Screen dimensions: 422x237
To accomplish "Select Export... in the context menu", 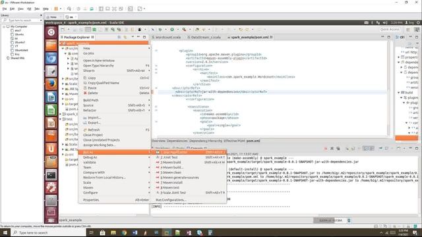I will point(114,123).
